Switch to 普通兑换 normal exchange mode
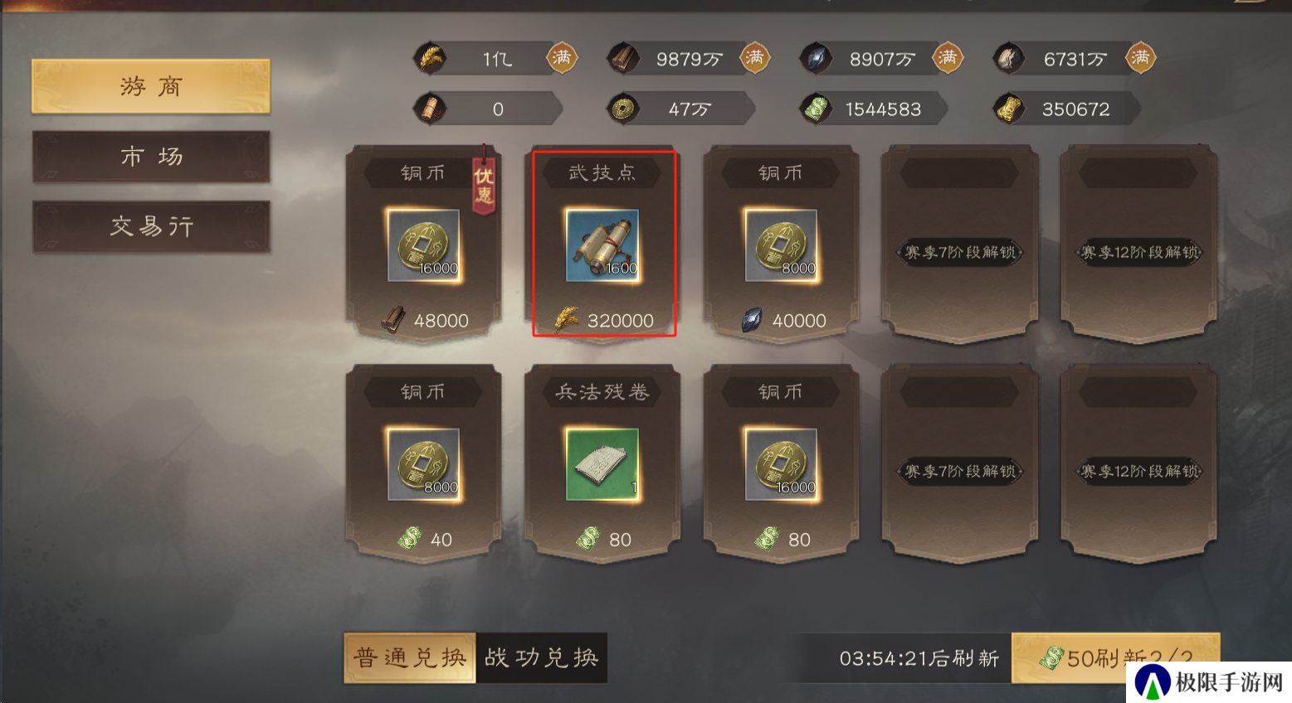Screen dimensions: 1292x703 tap(410, 657)
